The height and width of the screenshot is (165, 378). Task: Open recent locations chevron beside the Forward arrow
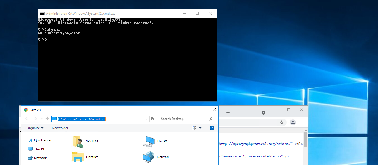pos(42,119)
